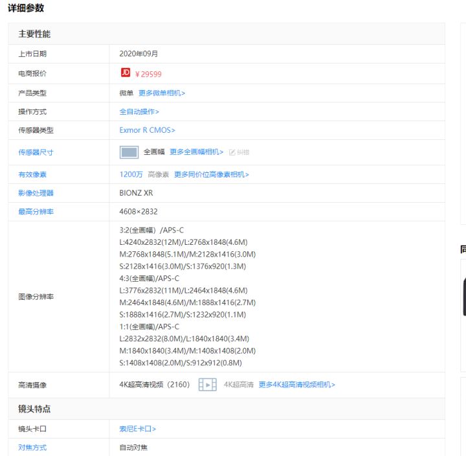
Task: Click the 4608×2832 resolution value
Action: point(139,212)
